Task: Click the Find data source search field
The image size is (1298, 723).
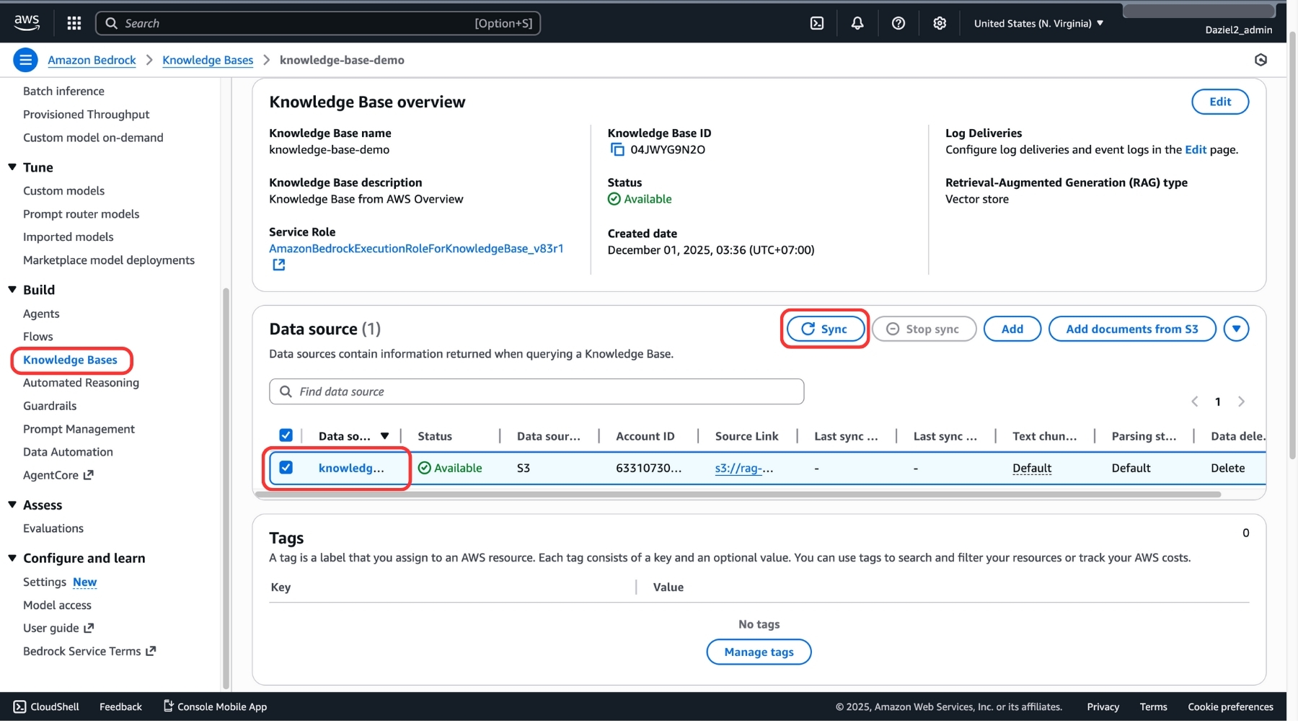Action: (537, 391)
